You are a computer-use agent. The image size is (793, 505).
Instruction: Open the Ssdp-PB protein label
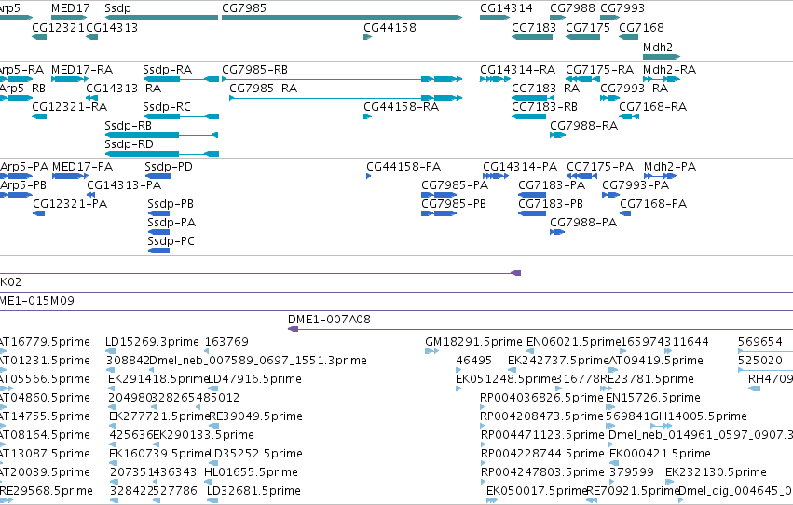pos(171,204)
